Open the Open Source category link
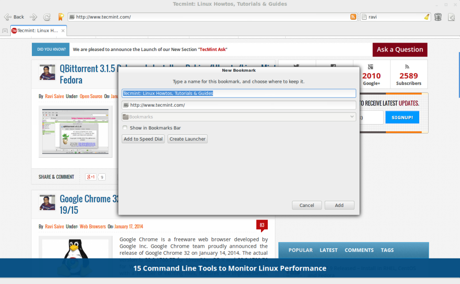 tap(91, 96)
